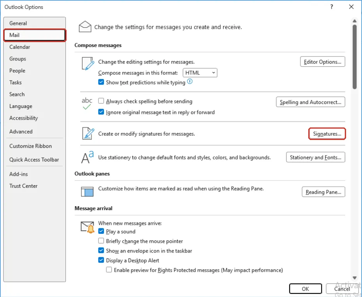This screenshot has width=362, height=297.
Task: Go to Quick Access Toolbar settings
Action: tap(35, 159)
